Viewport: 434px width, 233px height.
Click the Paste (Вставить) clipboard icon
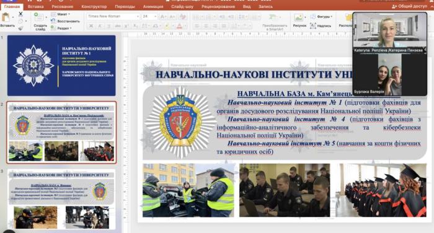5,17
